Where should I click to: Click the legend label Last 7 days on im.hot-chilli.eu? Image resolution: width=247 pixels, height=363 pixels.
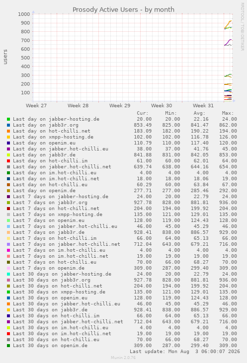(x=59, y=250)
